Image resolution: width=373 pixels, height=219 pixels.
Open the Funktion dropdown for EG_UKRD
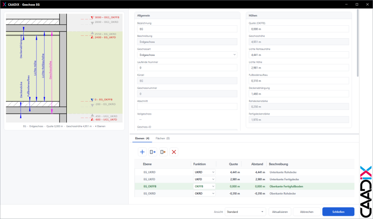pyautogui.click(x=204, y=172)
